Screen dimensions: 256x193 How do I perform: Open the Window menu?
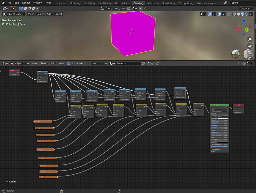click(x=38, y=3)
